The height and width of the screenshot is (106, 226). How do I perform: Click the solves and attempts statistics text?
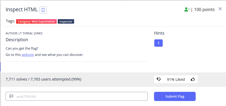click(x=44, y=79)
